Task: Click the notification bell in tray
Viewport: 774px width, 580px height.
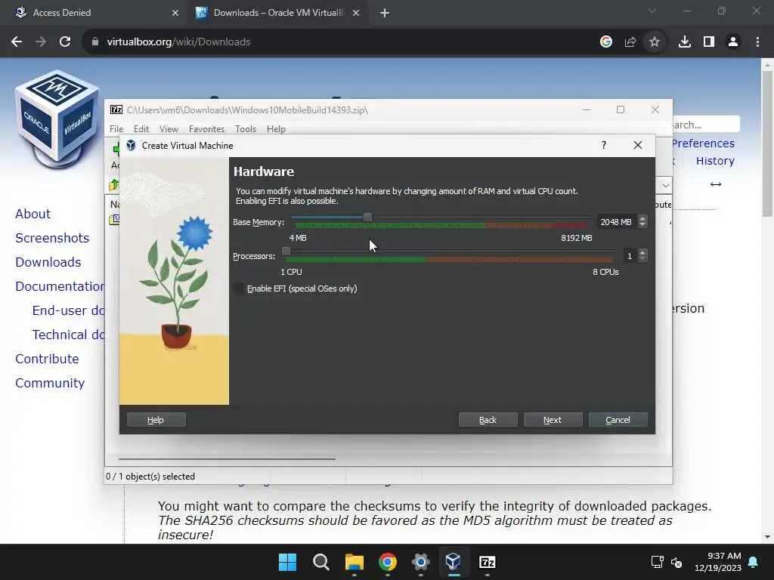Action: click(x=754, y=562)
